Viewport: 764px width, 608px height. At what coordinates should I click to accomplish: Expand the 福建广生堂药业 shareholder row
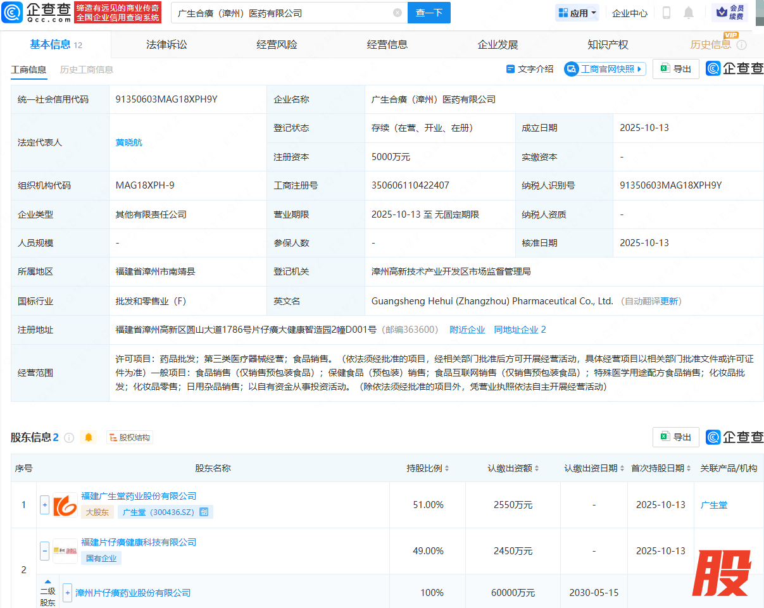tap(44, 505)
